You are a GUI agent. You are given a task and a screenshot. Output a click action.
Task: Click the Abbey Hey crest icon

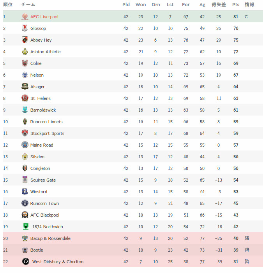[25, 40]
